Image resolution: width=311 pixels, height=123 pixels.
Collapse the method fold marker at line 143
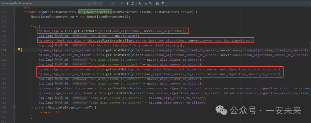[x=14, y=12]
